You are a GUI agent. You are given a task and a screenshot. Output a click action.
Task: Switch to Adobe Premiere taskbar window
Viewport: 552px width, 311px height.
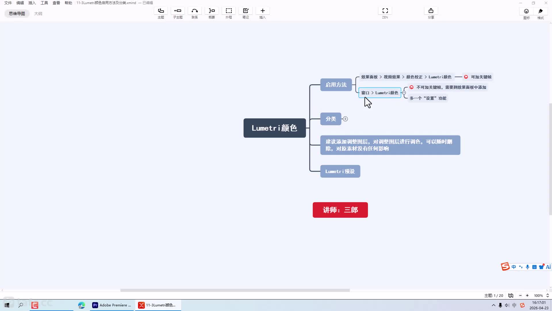(112, 305)
